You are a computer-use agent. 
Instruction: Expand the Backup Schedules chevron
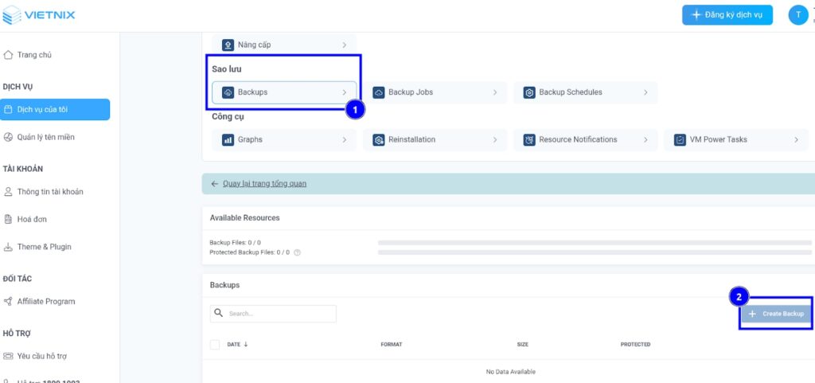click(x=645, y=92)
